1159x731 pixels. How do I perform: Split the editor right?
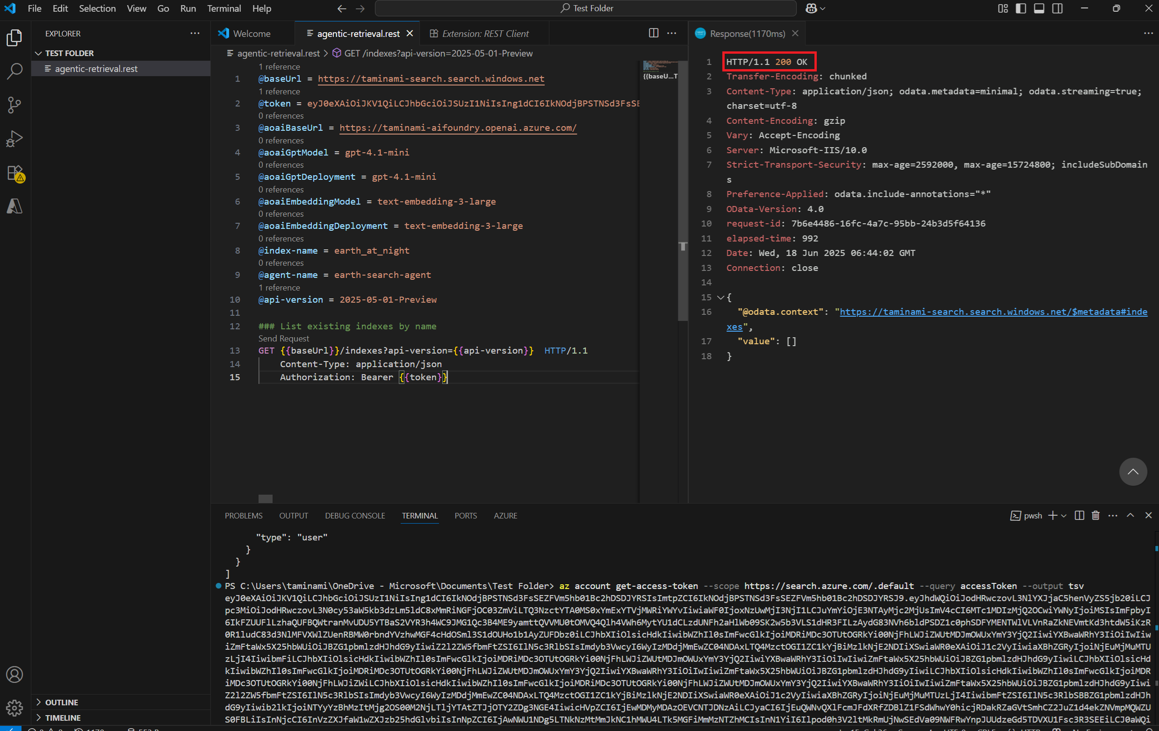coord(654,33)
